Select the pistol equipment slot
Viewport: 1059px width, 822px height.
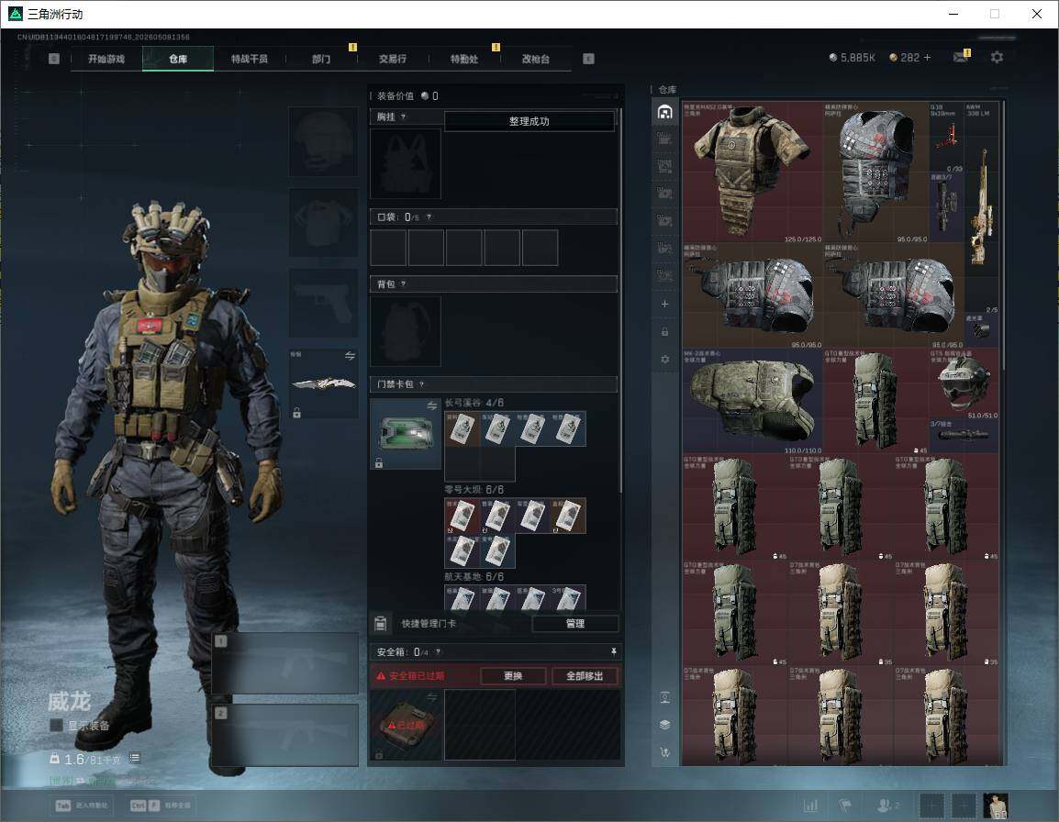coord(324,303)
